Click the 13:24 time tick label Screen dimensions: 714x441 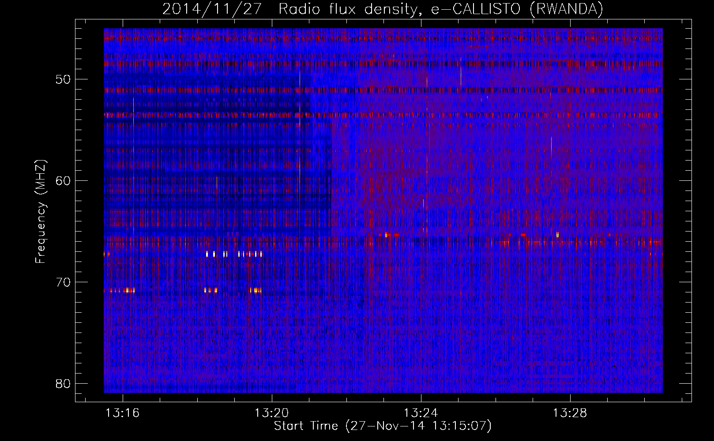click(x=421, y=413)
